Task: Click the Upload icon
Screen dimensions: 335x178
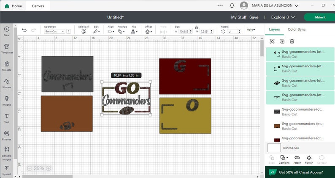Action: pos(7,170)
